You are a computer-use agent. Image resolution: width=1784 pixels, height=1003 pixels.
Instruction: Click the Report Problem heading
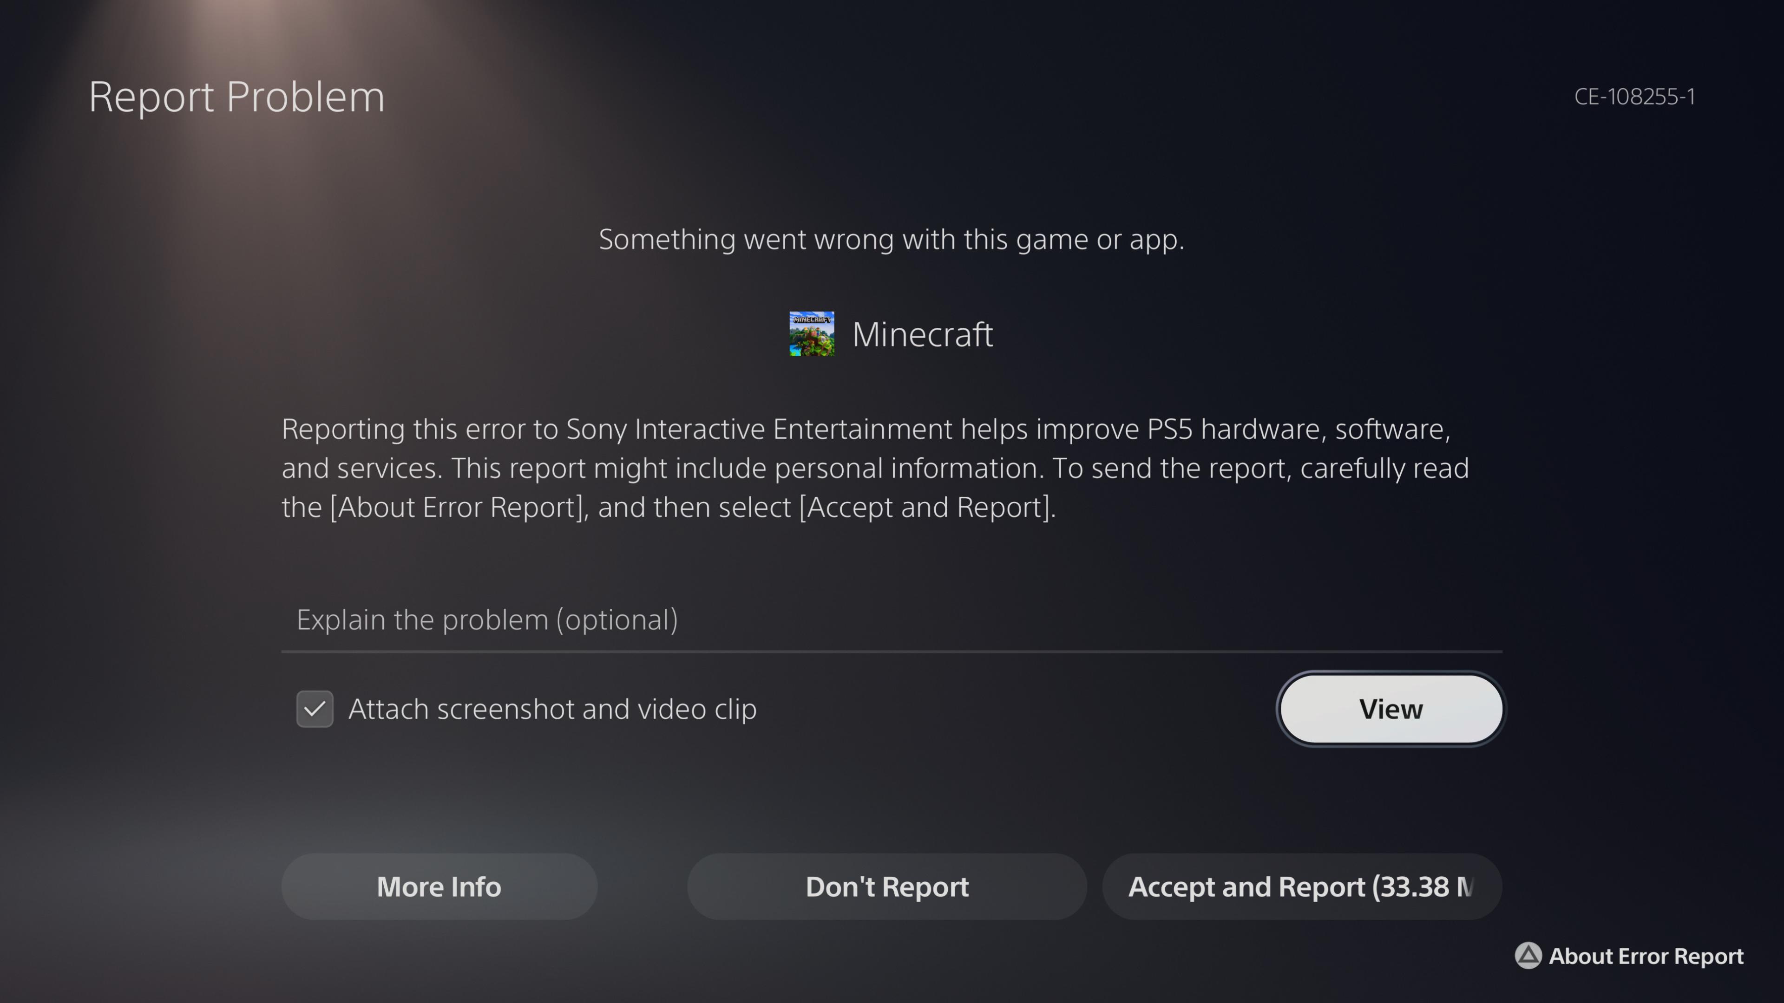point(236,96)
